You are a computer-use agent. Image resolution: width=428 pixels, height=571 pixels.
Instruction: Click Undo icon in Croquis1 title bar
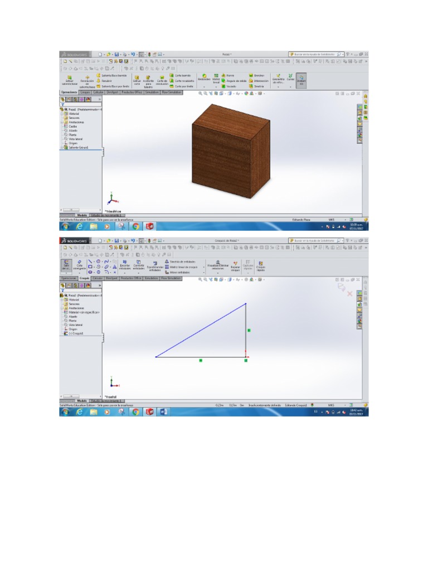(133, 241)
